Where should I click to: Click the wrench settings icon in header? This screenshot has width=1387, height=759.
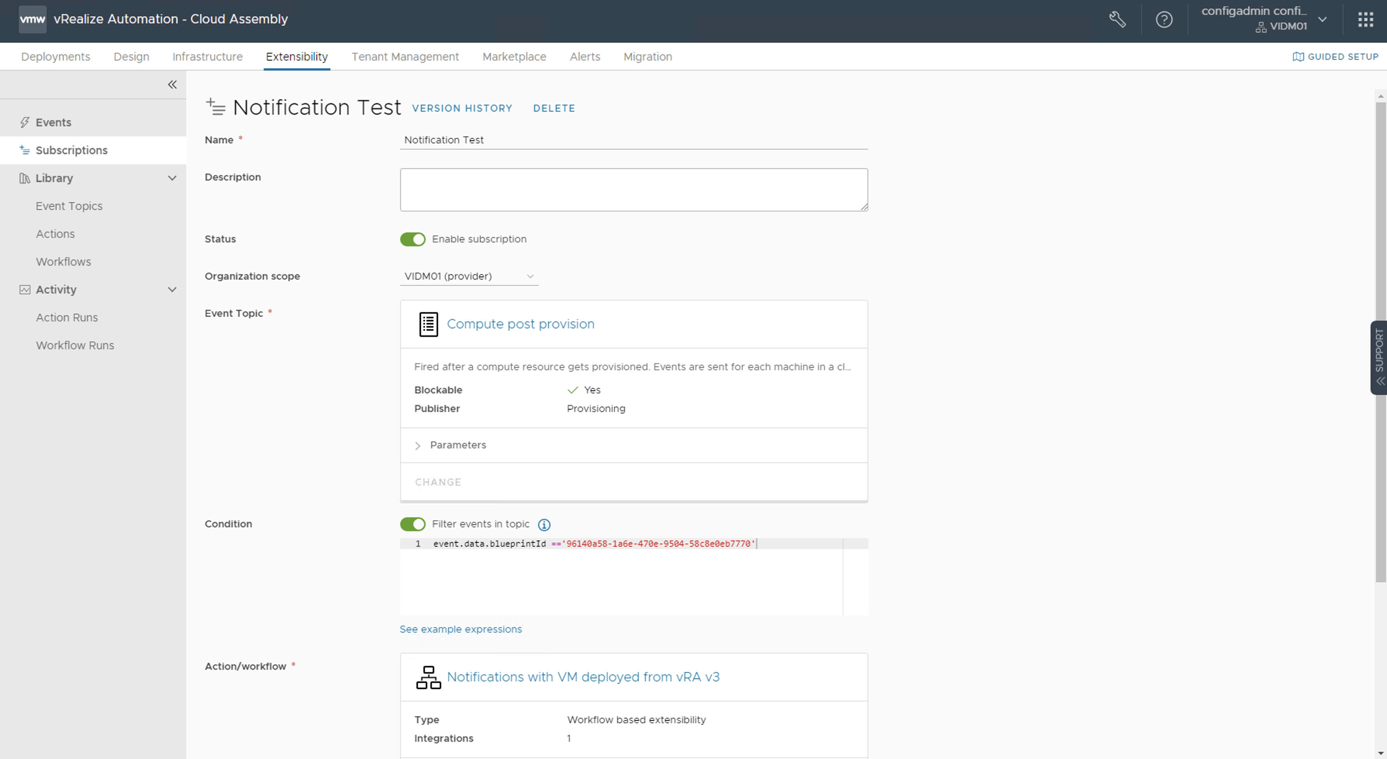1117,20
